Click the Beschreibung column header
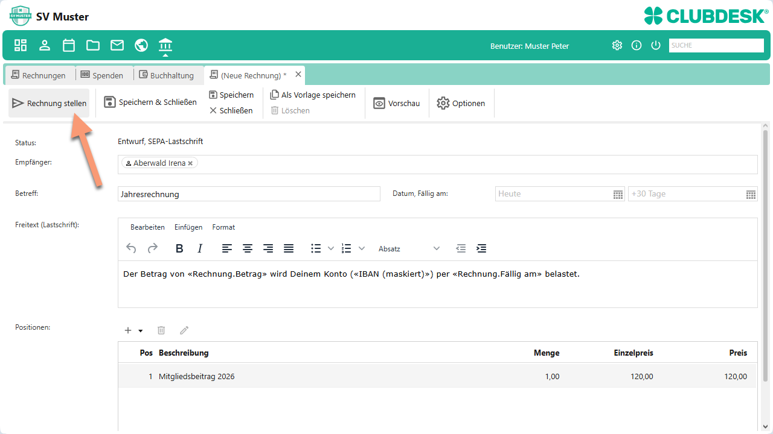The image size is (773, 434). [184, 353]
